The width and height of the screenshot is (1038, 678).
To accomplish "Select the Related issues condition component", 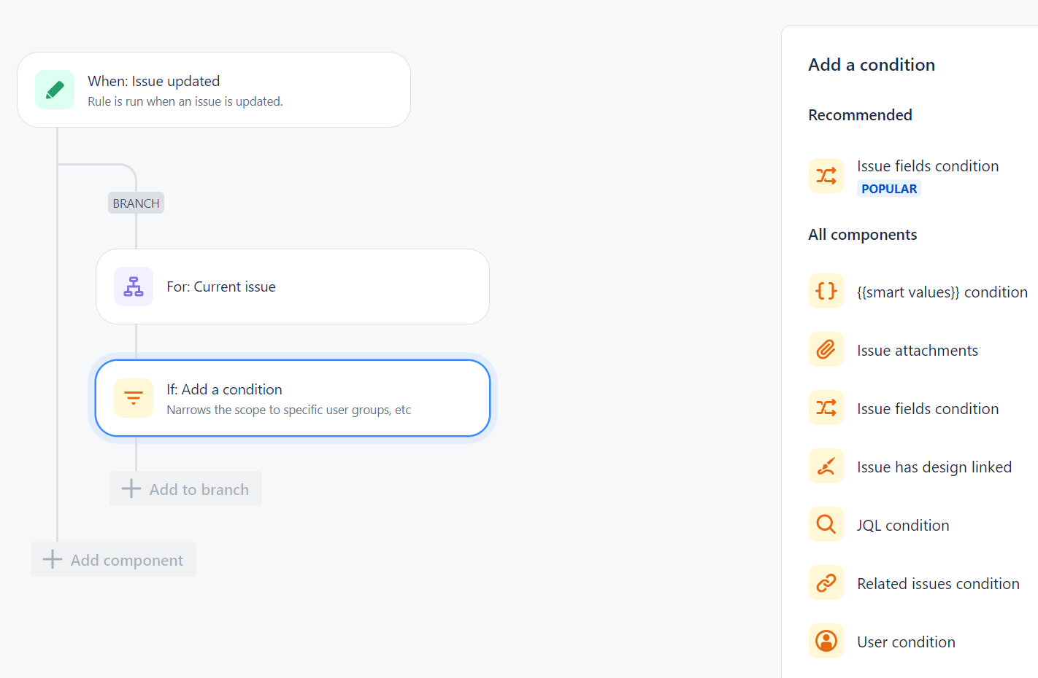I will click(938, 582).
